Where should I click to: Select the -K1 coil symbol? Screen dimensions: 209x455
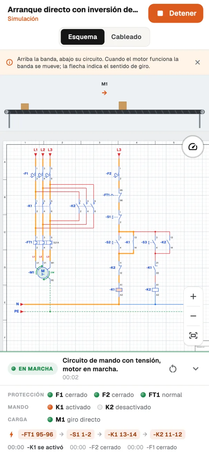pyautogui.click(x=119, y=290)
